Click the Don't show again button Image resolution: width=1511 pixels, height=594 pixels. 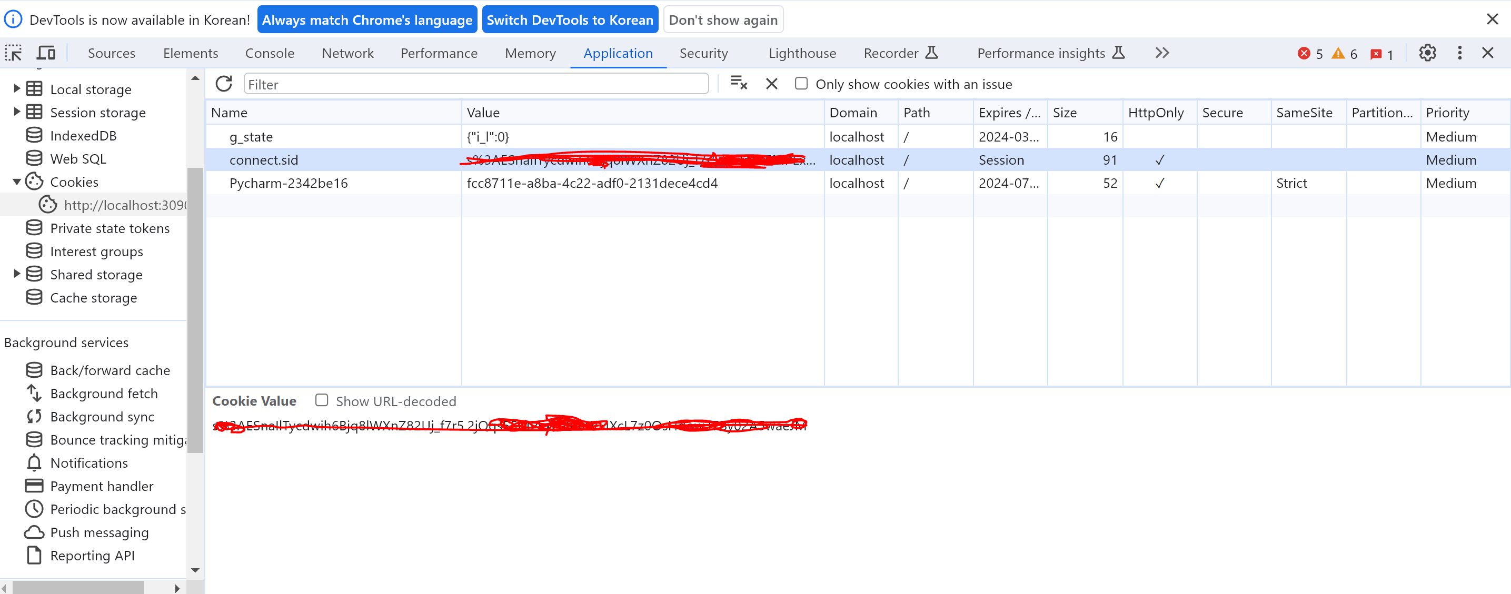click(723, 20)
